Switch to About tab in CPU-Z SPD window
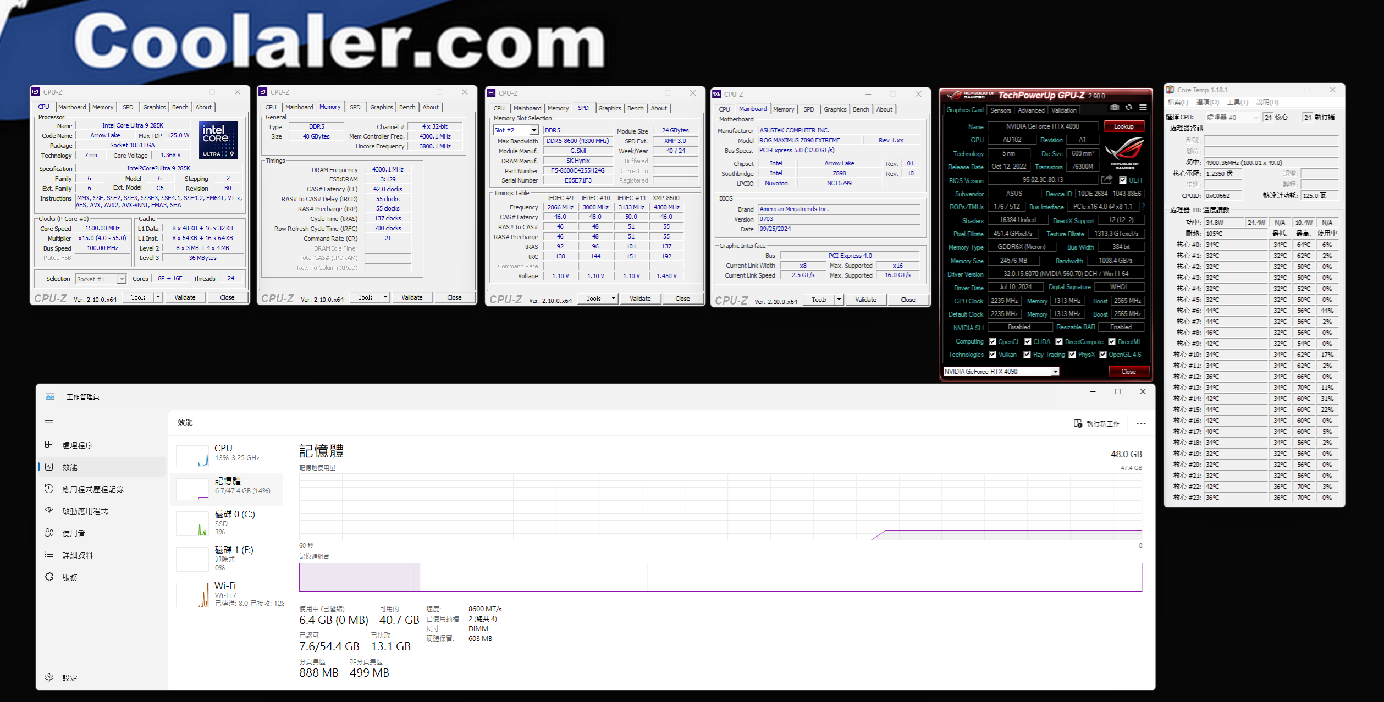Screen dimensions: 1384x702 (x=659, y=108)
